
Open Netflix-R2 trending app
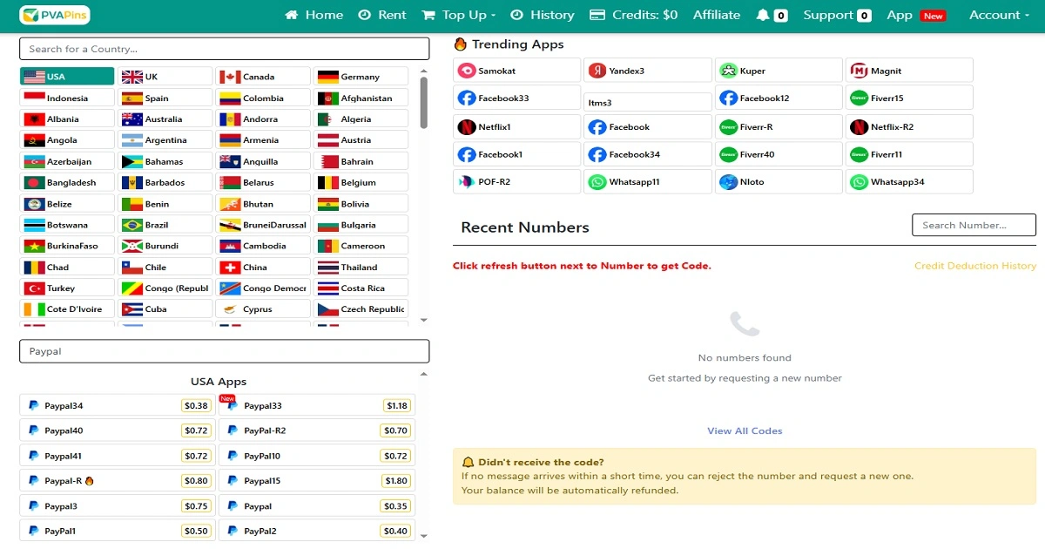(909, 126)
